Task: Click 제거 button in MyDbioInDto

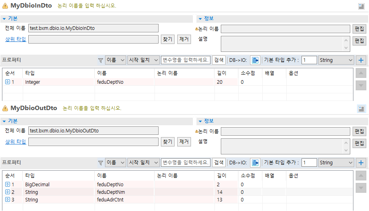Action: pyautogui.click(x=184, y=39)
